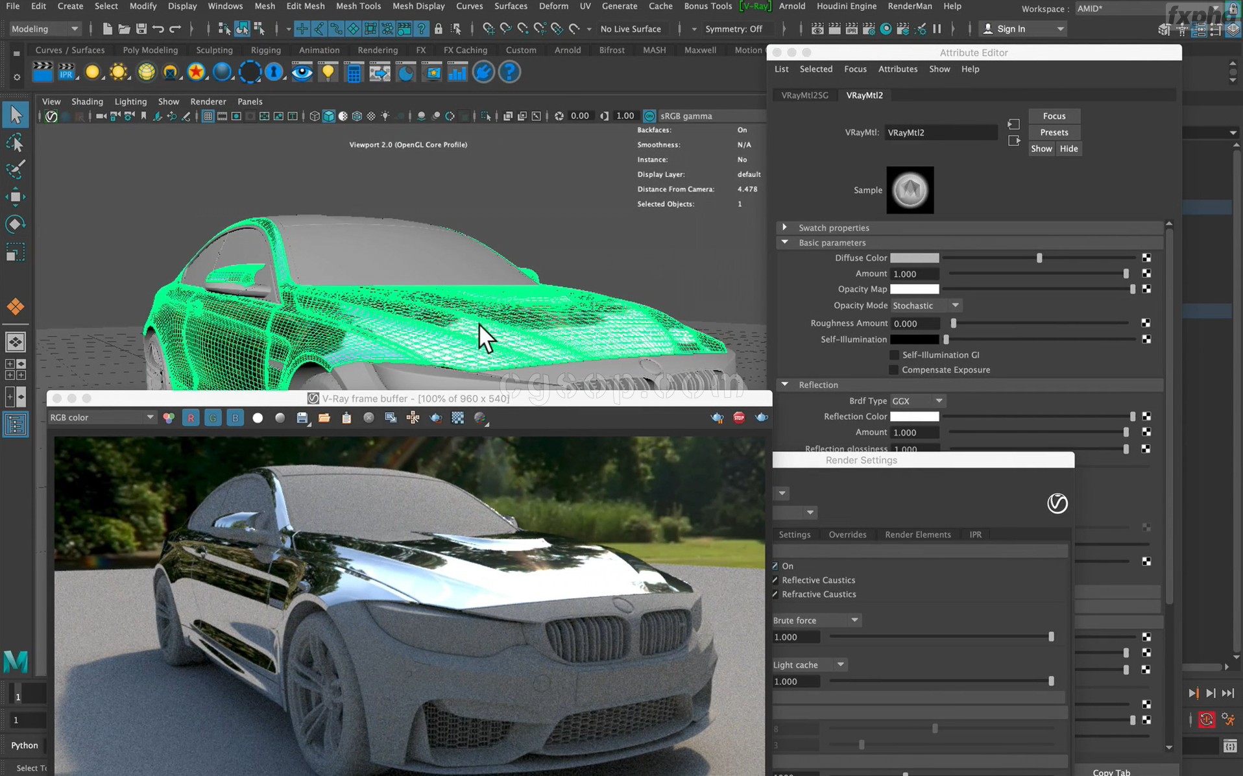
Task: Select the arrow Select tool in toolbox
Action: tap(16, 115)
